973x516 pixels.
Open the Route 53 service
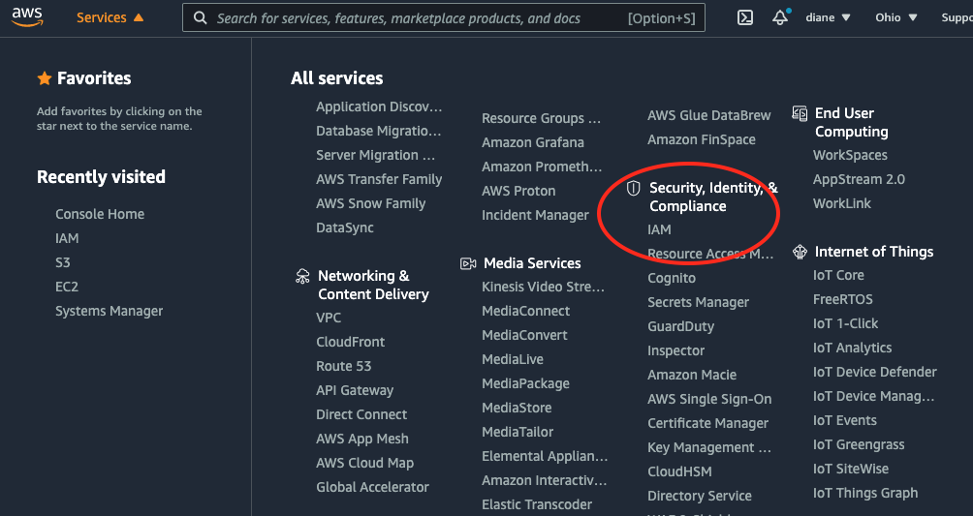point(343,366)
